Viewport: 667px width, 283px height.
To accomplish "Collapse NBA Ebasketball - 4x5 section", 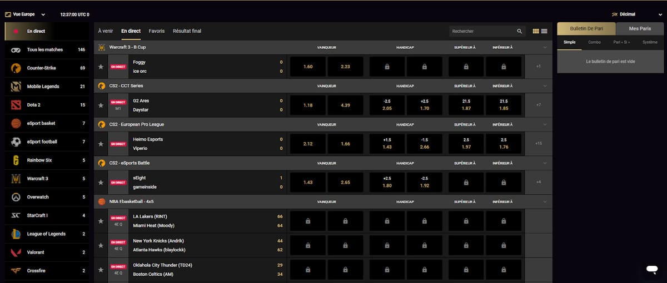I will click(545, 201).
